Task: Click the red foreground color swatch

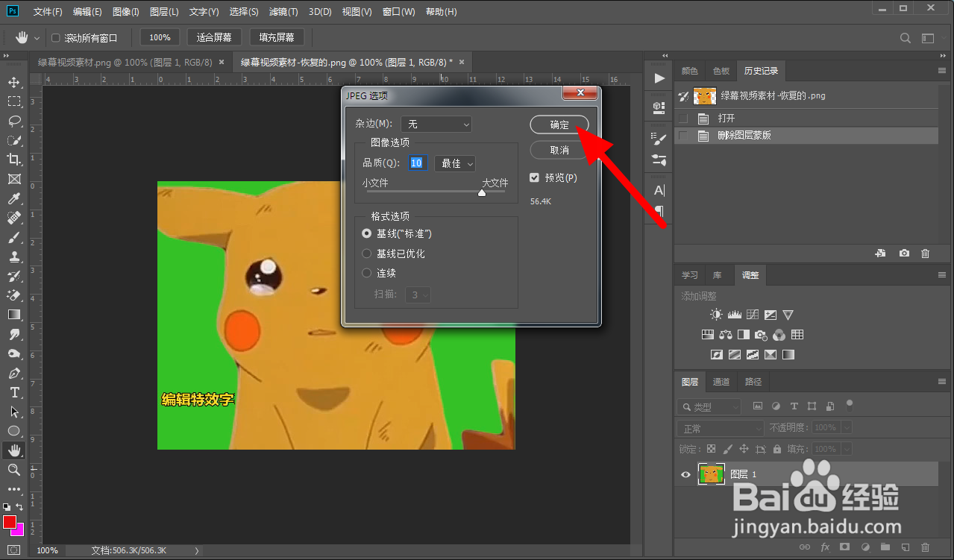Action: tap(9, 520)
